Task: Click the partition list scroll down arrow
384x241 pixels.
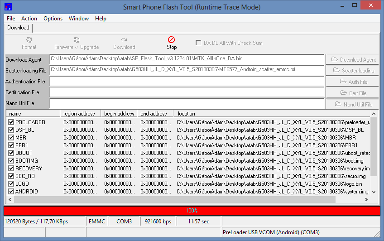Action: point(374,192)
